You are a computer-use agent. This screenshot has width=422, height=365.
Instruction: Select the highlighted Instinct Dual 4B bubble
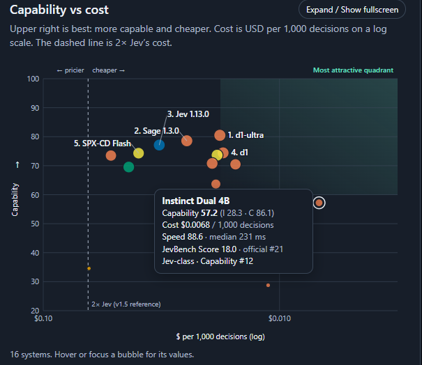point(319,203)
